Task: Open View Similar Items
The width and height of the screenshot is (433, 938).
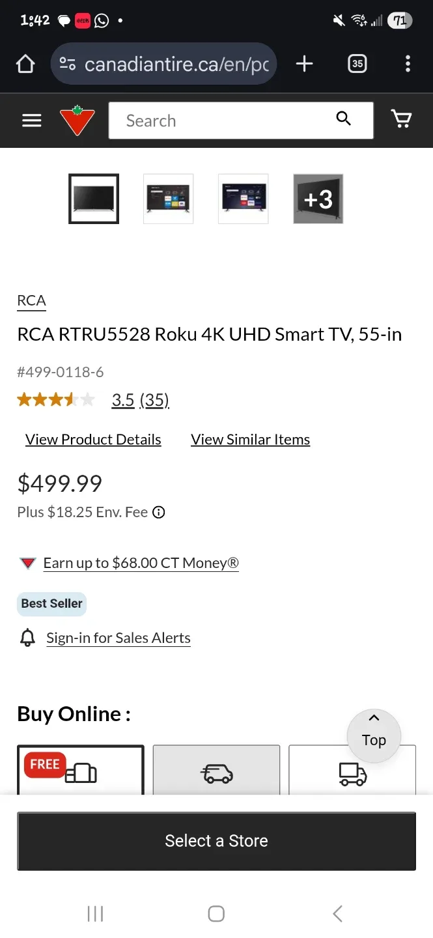Action: [250, 439]
